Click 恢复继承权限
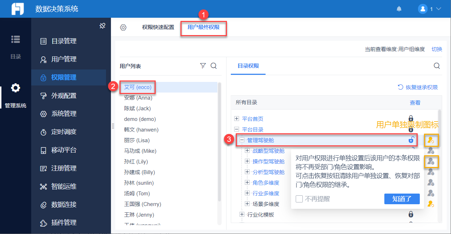Screen dimensions: 451x234 [418, 87]
